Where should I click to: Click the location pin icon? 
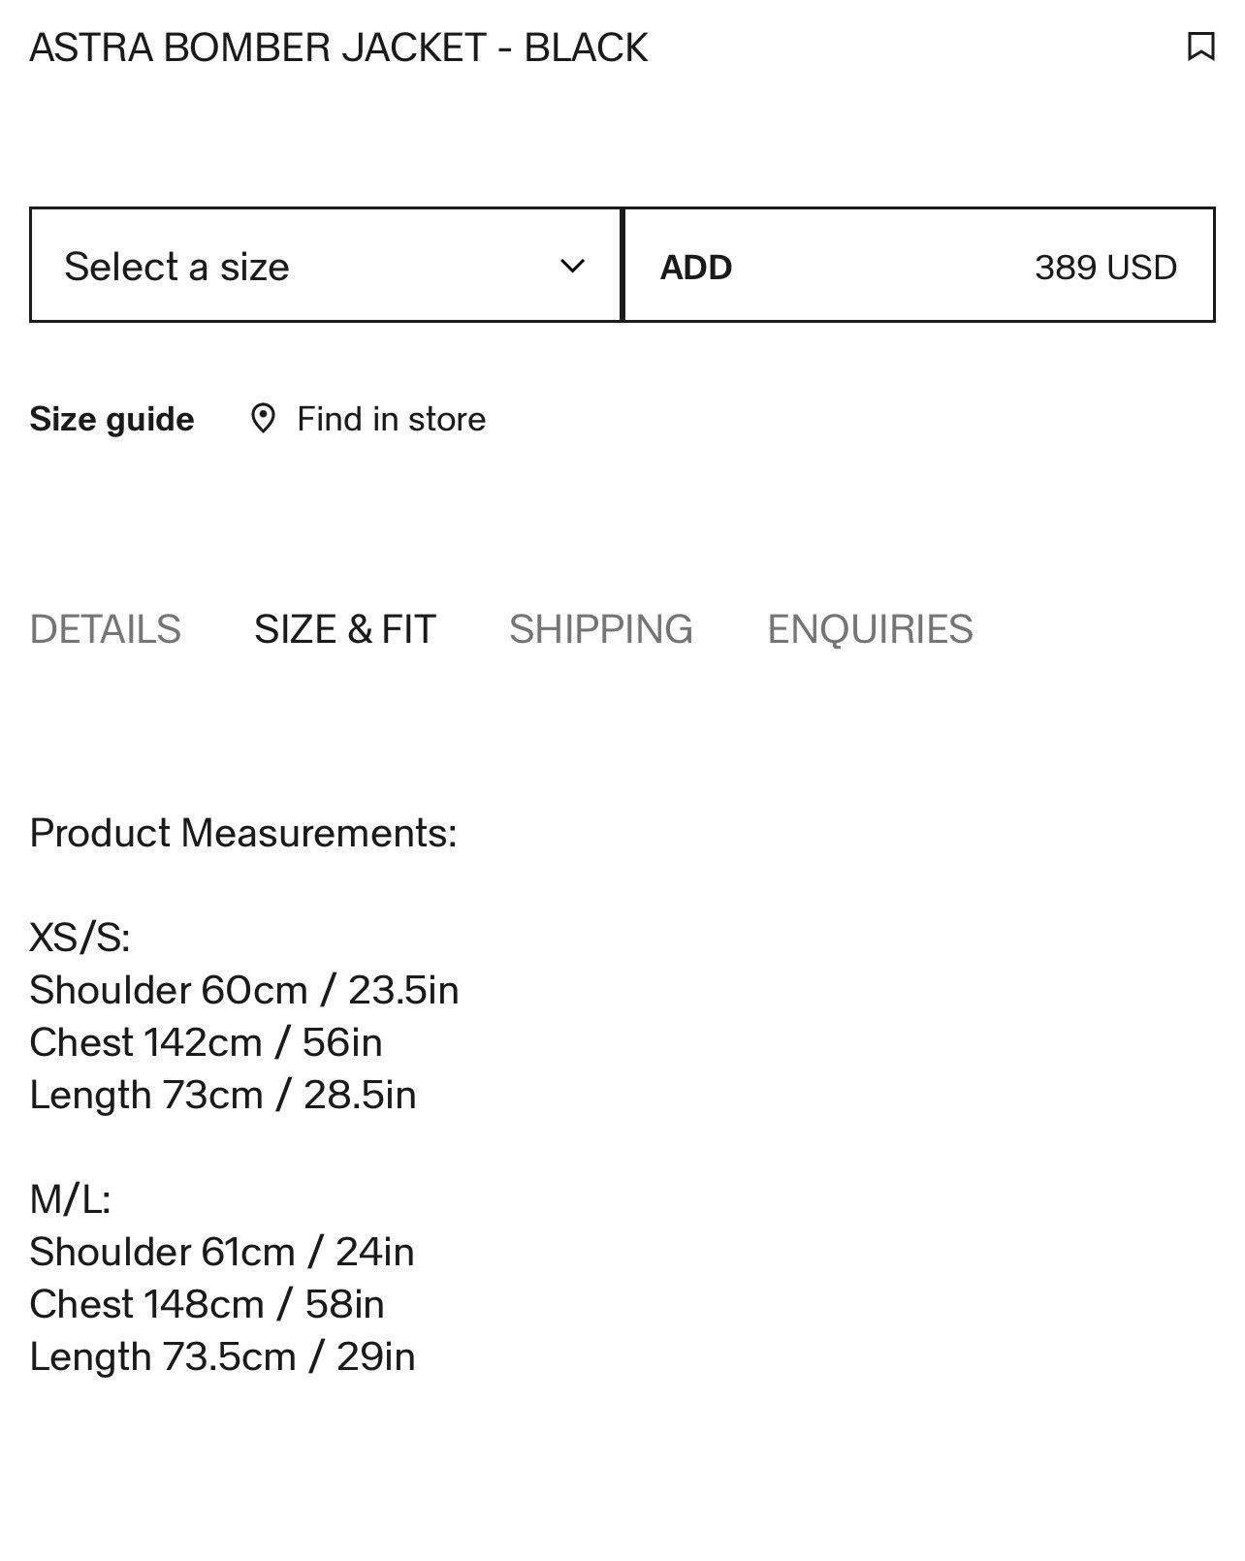pyautogui.click(x=263, y=419)
